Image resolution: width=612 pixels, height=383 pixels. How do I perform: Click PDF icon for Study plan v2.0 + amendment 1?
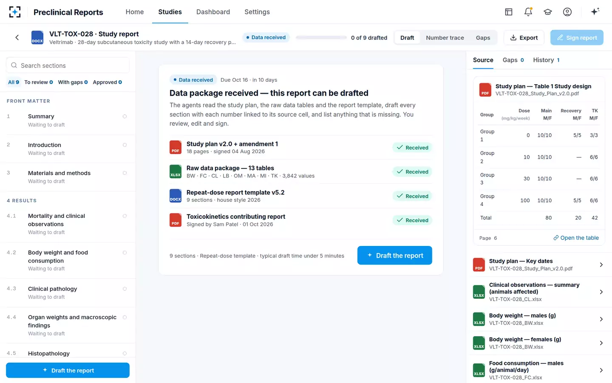(176, 147)
